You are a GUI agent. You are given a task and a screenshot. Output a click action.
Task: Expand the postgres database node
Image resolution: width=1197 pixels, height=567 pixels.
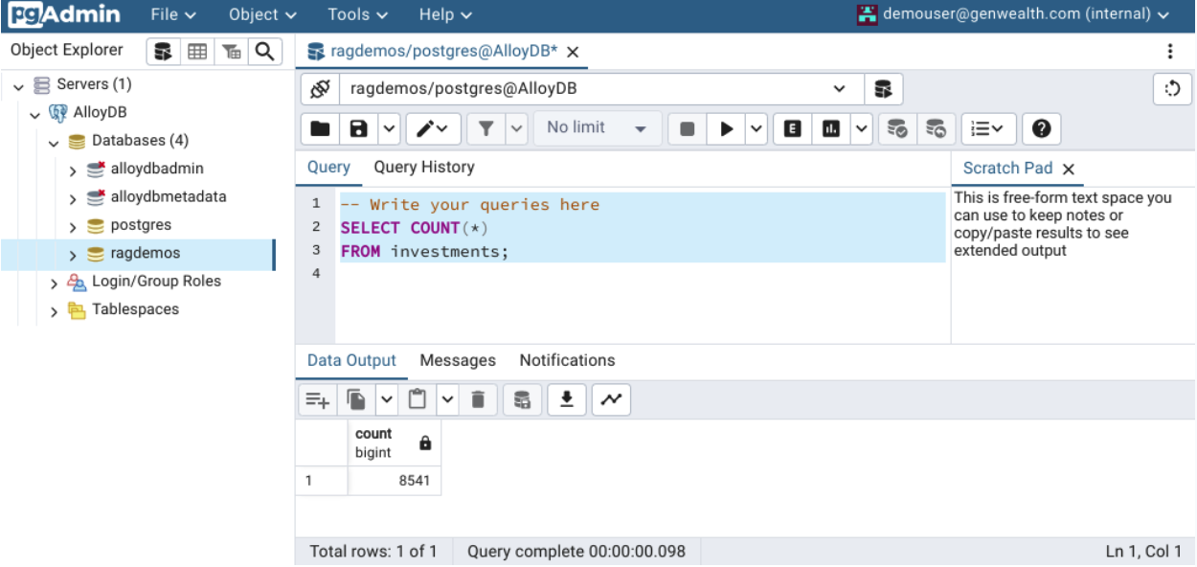tap(73, 227)
